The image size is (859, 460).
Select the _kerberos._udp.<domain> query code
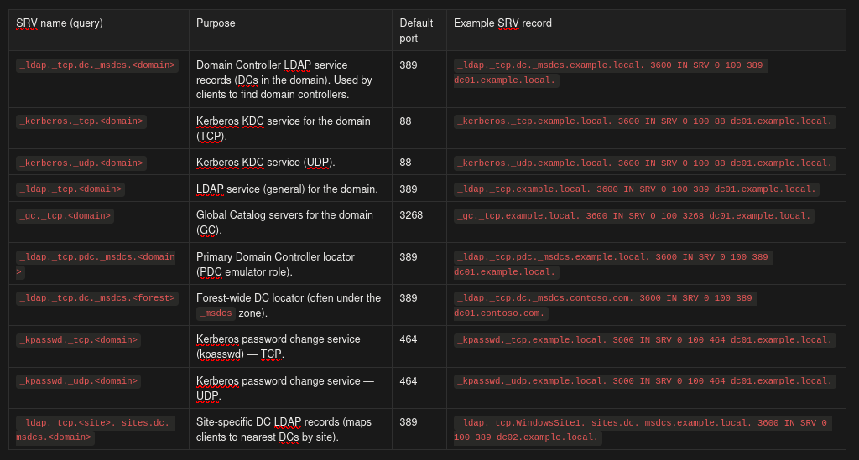[x=81, y=163]
